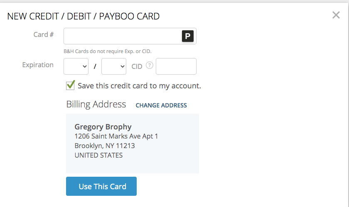Screen dimensions: 349x207
Task: Click the CHANGE ADDRESS link
Action: click(x=161, y=105)
